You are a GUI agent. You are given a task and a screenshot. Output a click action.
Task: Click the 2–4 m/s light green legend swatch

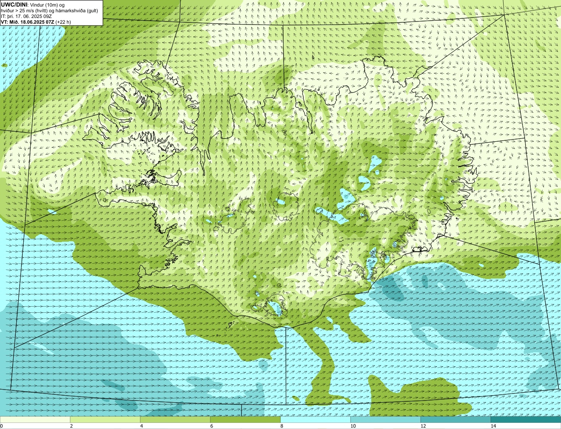(x=105, y=419)
